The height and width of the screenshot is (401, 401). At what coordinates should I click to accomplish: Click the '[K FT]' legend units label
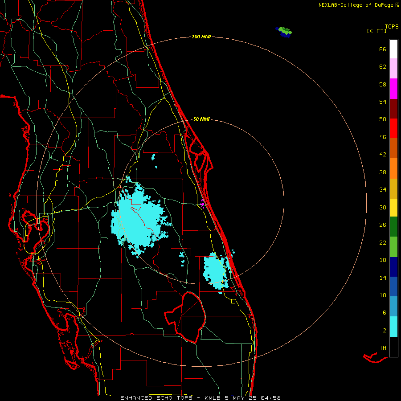[376, 31]
